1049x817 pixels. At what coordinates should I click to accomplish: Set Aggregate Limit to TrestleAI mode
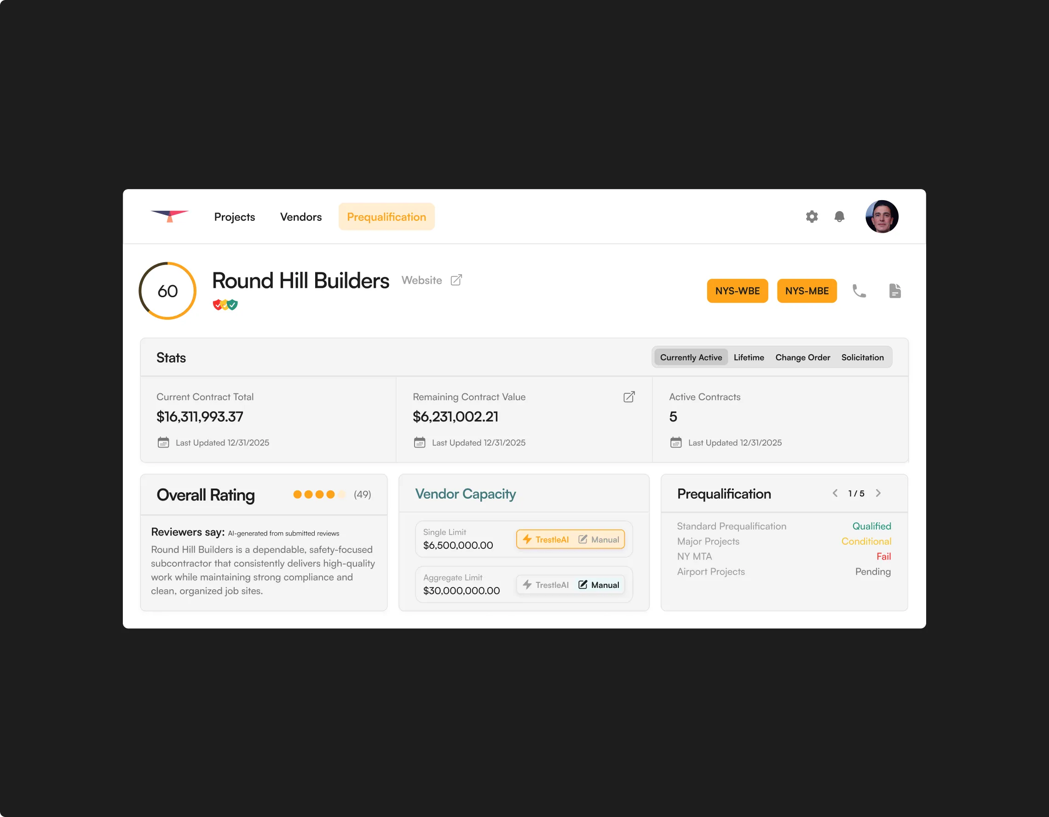(546, 585)
